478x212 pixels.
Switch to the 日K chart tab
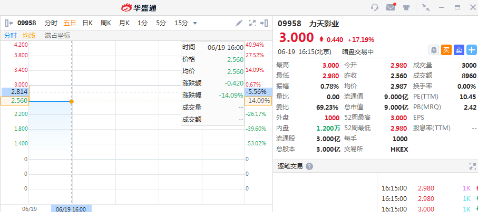(x=87, y=23)
